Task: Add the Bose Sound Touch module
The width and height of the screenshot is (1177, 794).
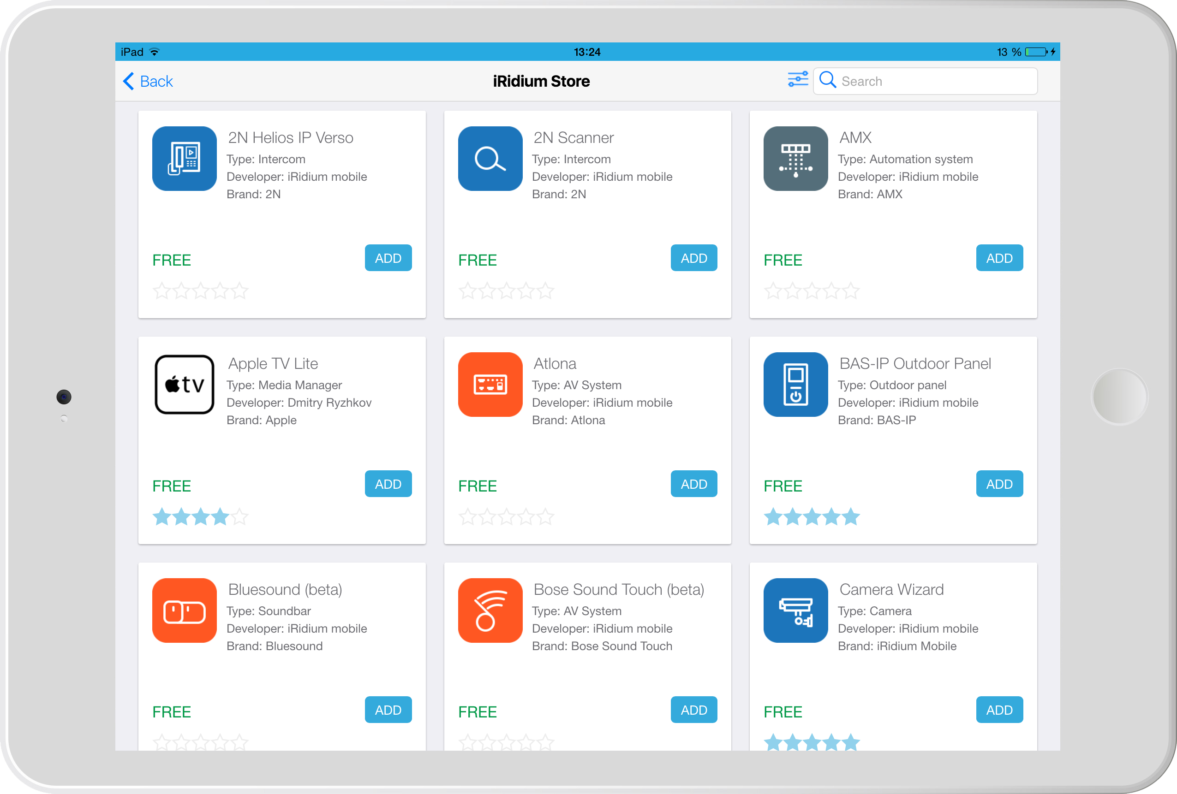Action: [x=694, y=710]
